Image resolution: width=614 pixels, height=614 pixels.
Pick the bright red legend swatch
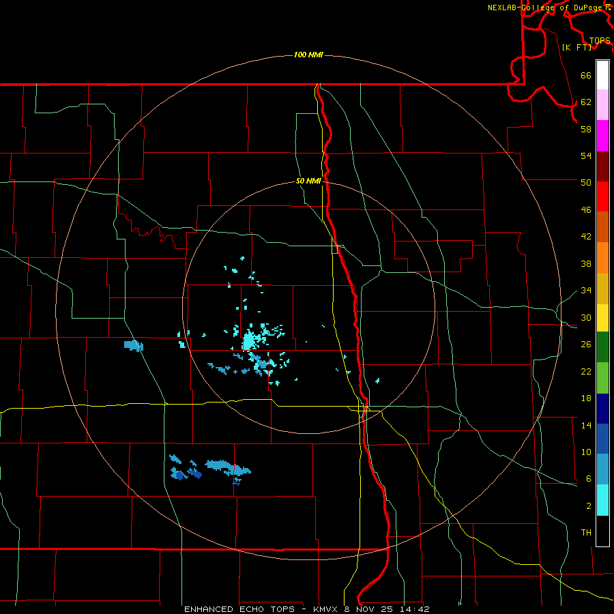coord(602,196)
